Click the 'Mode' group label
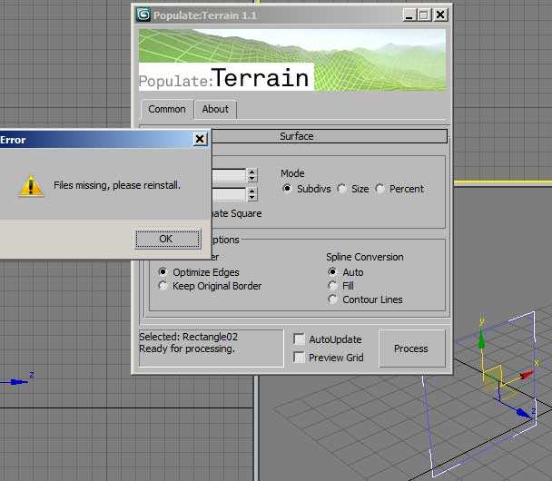 point(292,173)
